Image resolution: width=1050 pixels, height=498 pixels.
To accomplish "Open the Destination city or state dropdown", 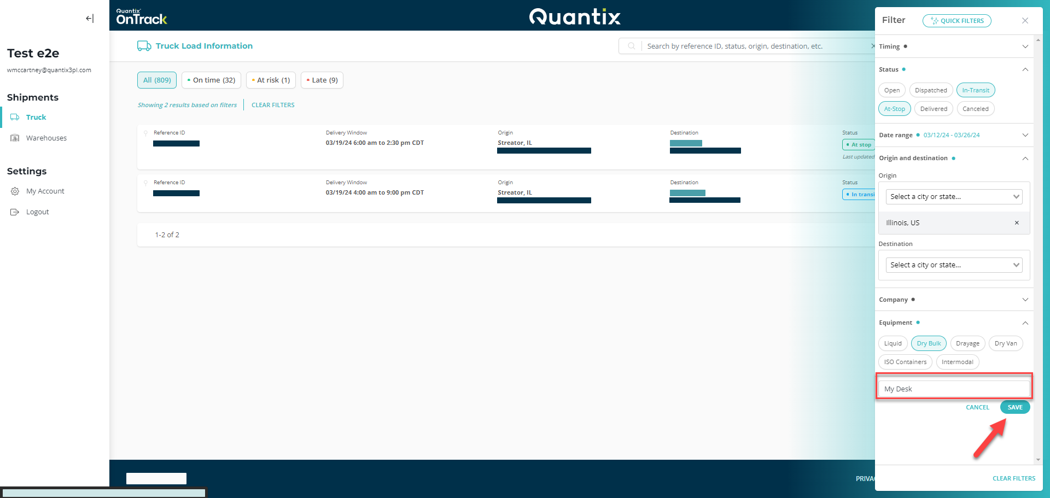I will point(954,265).
